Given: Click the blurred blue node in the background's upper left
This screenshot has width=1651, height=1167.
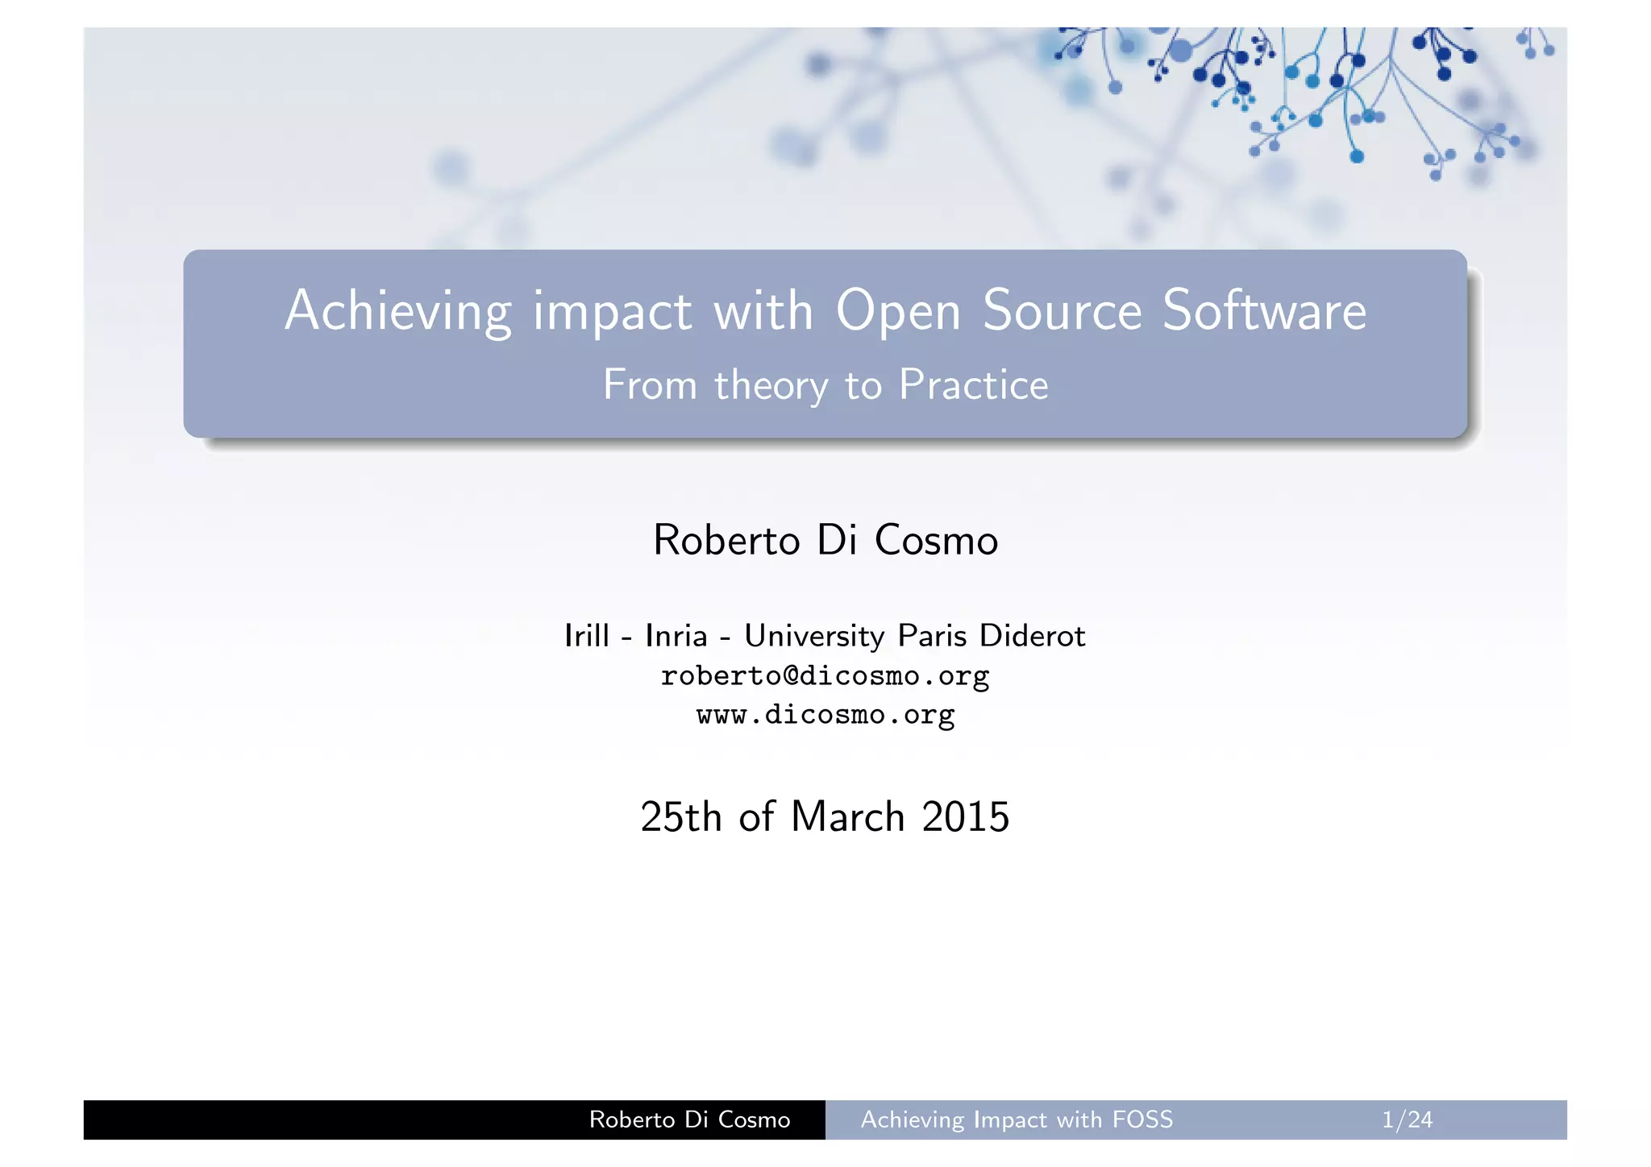Looking at the screenshot, I should (x=451, y=168).
